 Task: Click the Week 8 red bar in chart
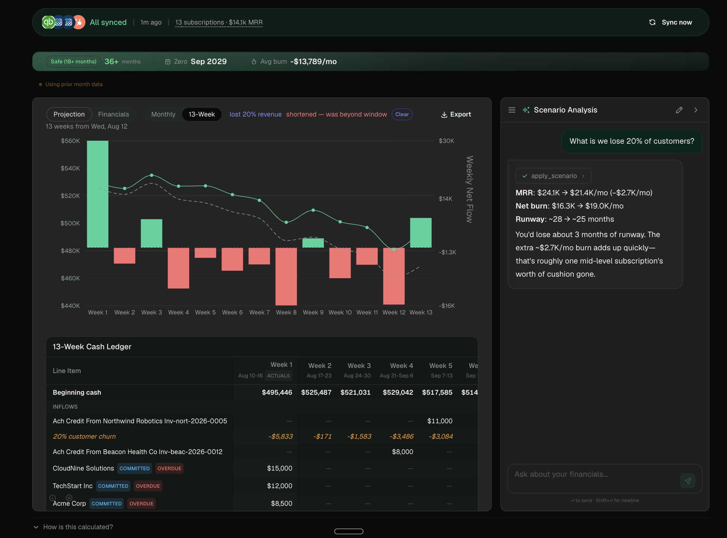point(286,276)
